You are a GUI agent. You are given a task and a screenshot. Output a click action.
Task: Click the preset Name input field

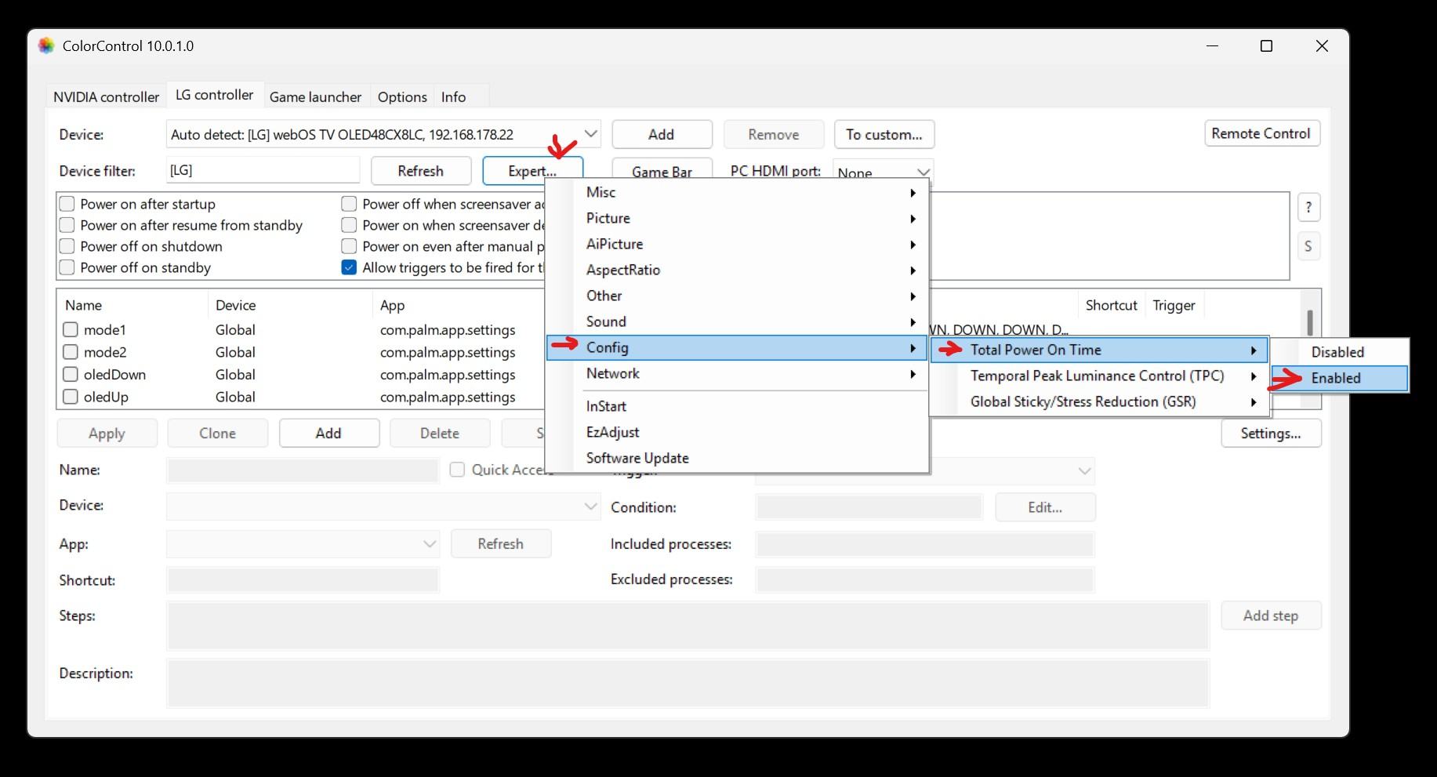303,470
